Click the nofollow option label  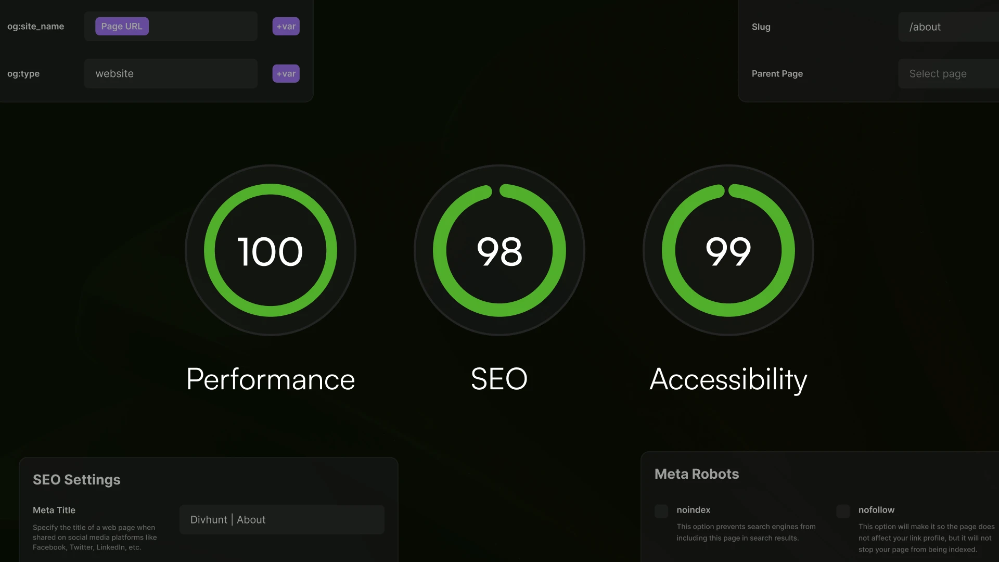[876, 510]
